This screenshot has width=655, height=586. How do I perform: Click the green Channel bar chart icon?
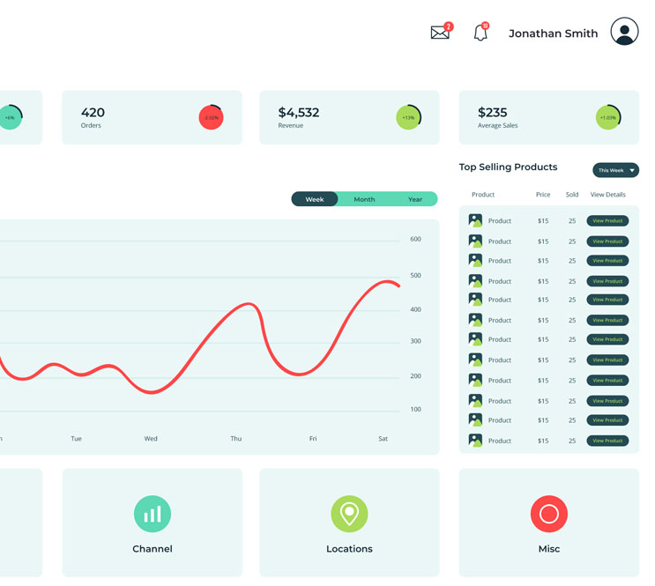[153, 514]
